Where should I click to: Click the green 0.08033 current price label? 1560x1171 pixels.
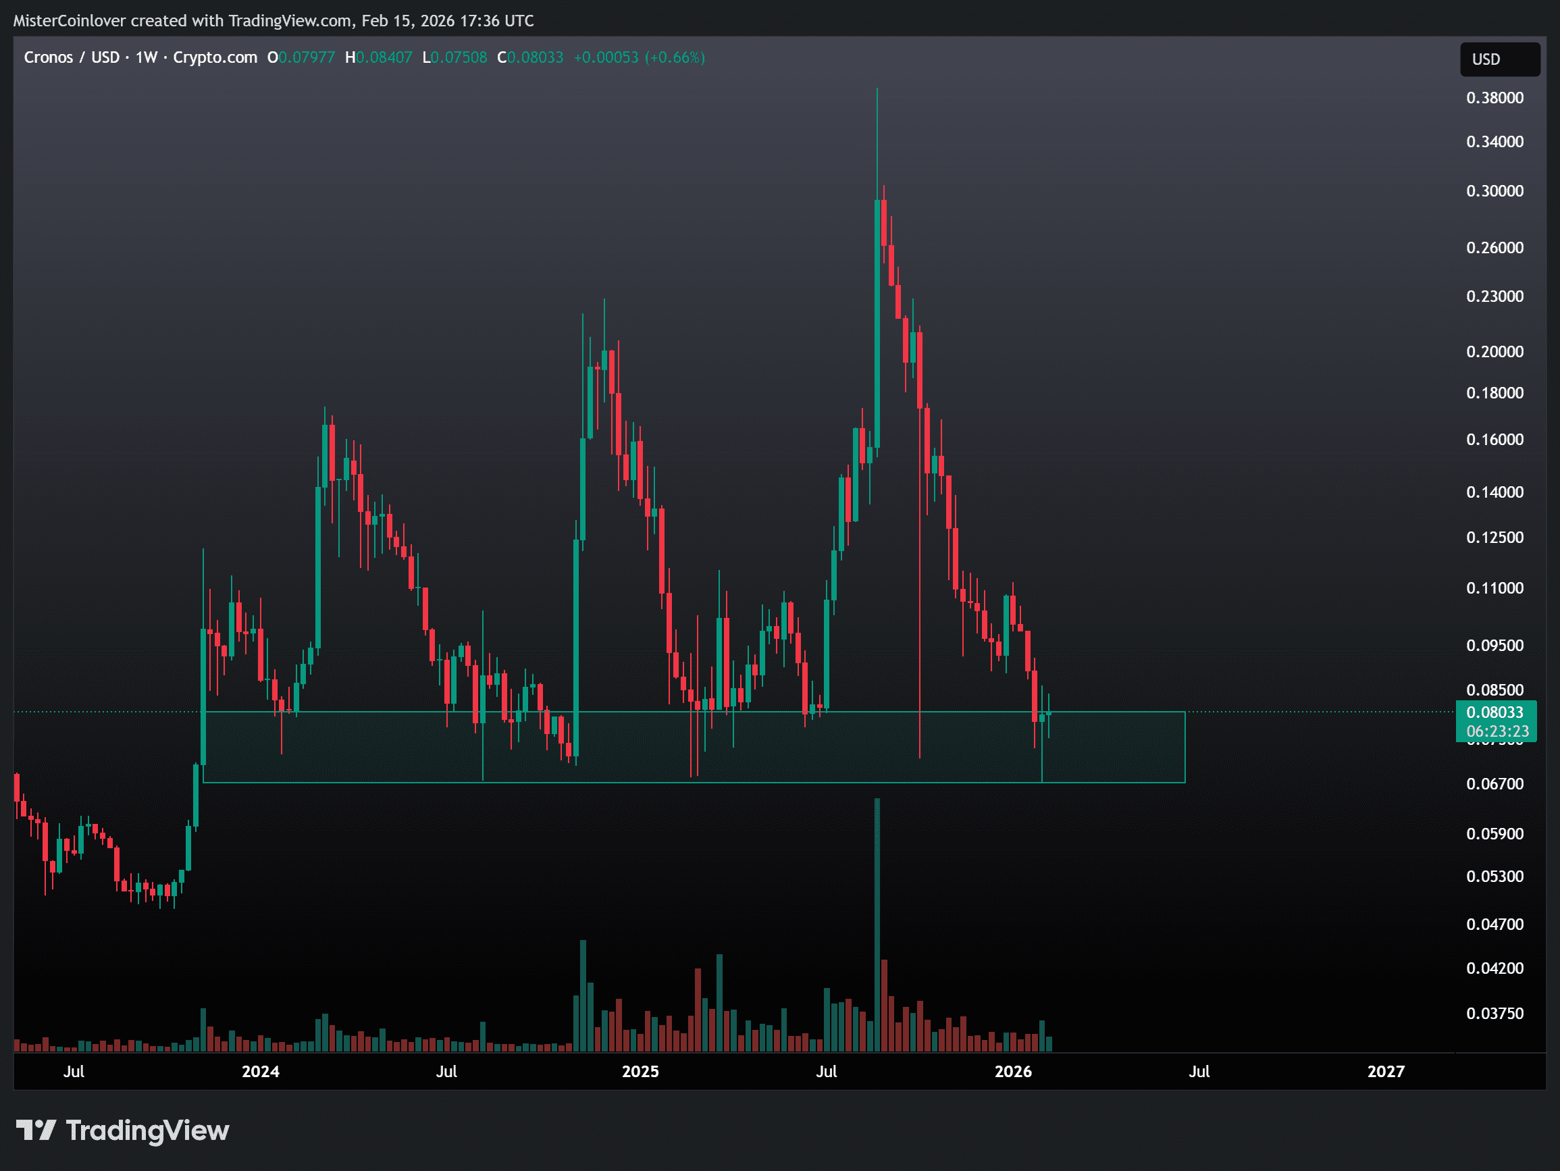point(1494,712)
